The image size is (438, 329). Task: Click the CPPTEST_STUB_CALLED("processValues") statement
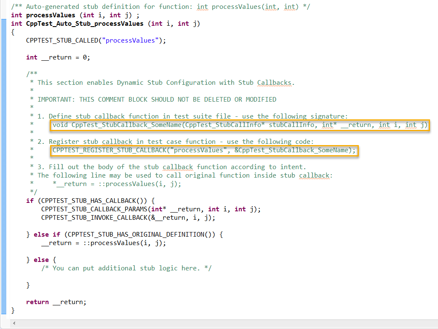point(96,40)
